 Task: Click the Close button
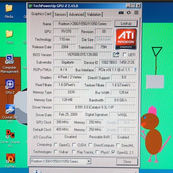tap(127, 162)
